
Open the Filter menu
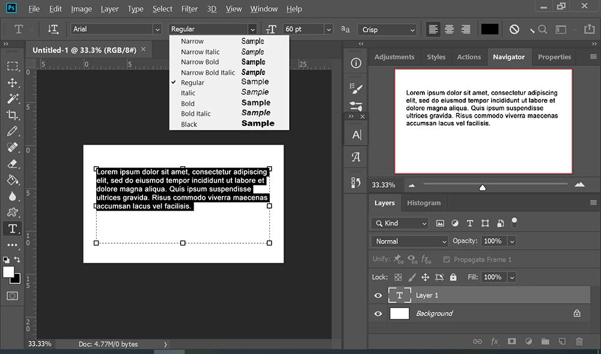[189, 9]
